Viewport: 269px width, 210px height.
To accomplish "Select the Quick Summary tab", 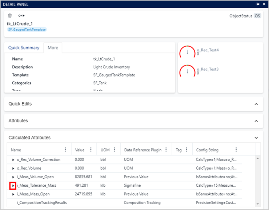I will pos(24,48).
